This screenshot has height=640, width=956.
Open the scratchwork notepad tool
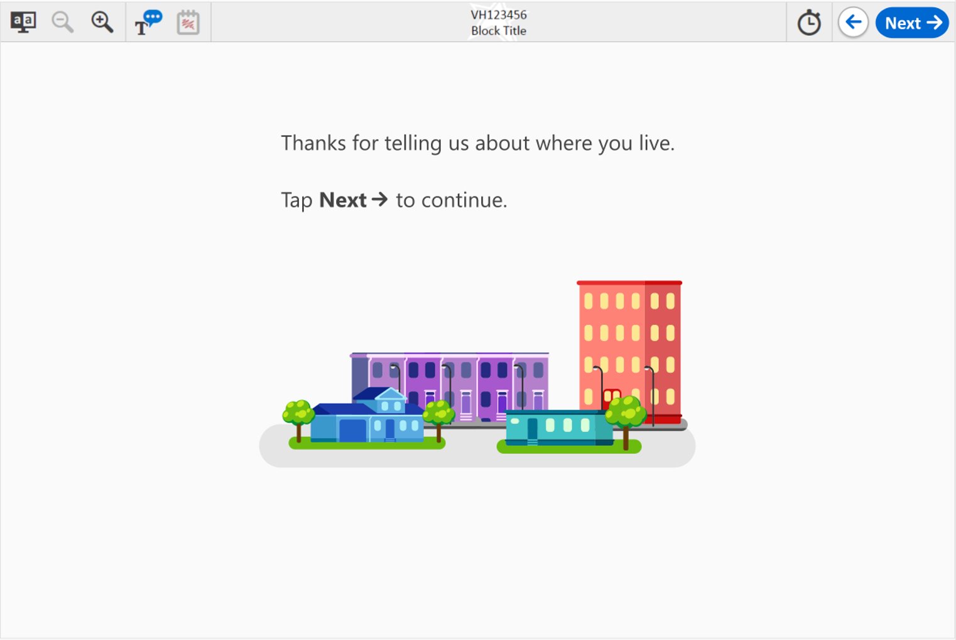pos(188,23)
